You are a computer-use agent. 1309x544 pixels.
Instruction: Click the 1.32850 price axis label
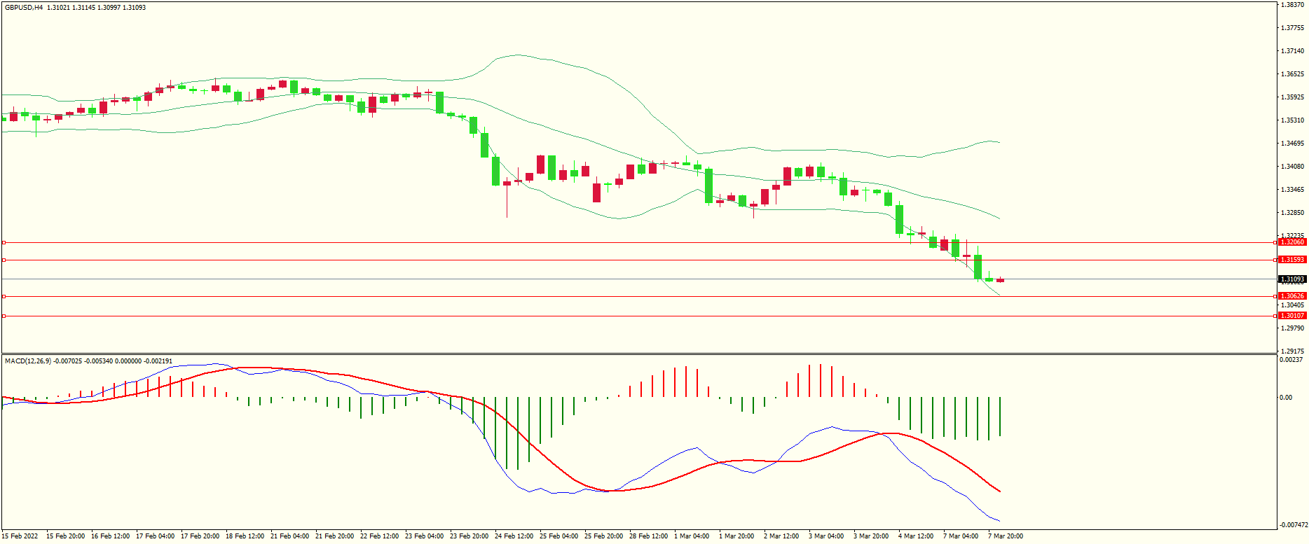tap(1292, 213)
